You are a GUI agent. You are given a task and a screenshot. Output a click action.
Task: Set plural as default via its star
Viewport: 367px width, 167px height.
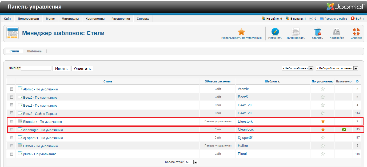(323, 154)
